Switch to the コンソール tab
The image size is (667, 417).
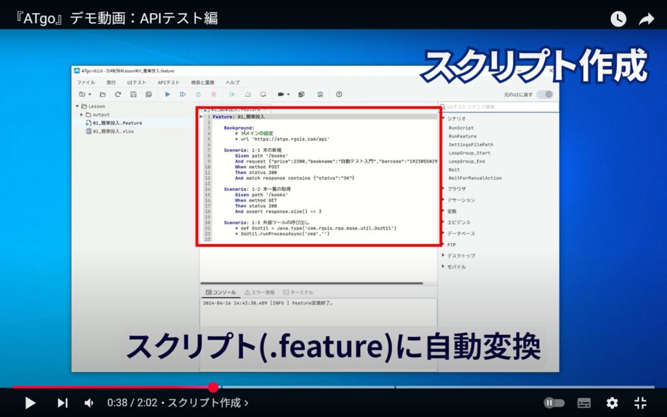(x=221, y=293)
